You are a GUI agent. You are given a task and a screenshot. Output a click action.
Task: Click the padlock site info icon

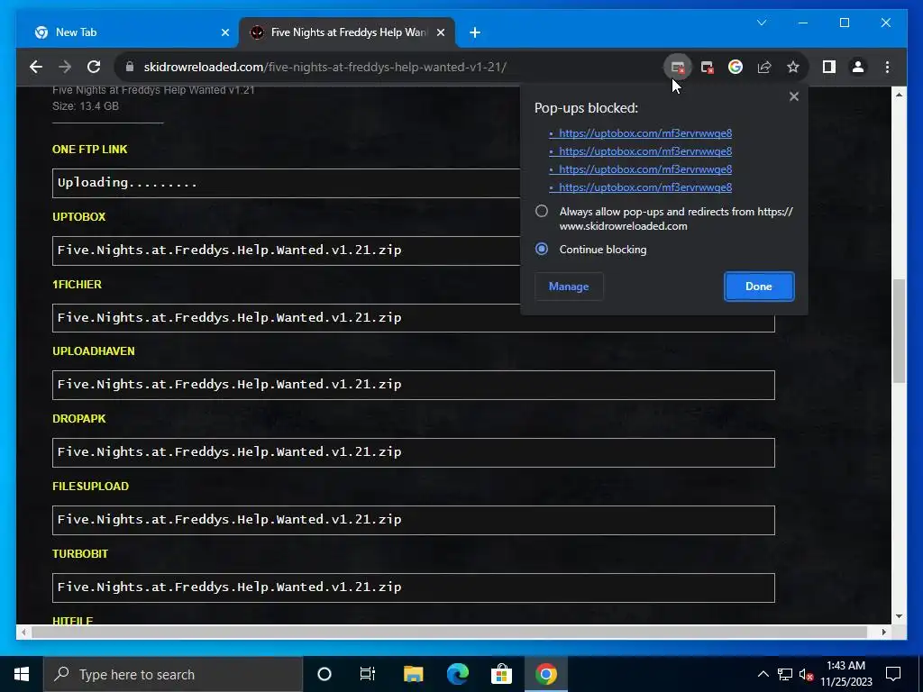pos(130,67)
